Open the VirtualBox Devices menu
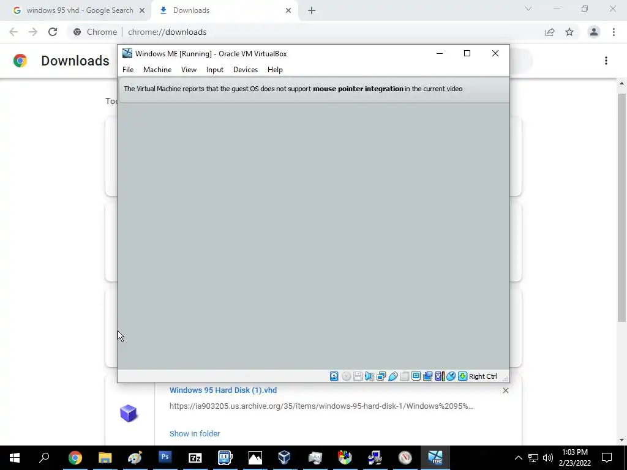 [x=246, y=70]
